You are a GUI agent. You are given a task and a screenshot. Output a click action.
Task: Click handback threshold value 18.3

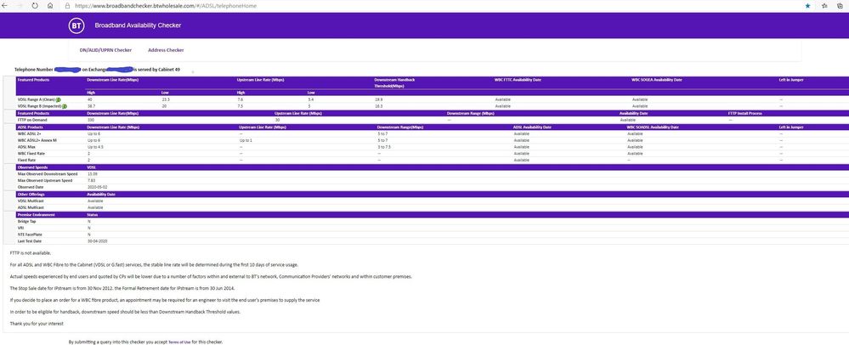tap(378, 106)
